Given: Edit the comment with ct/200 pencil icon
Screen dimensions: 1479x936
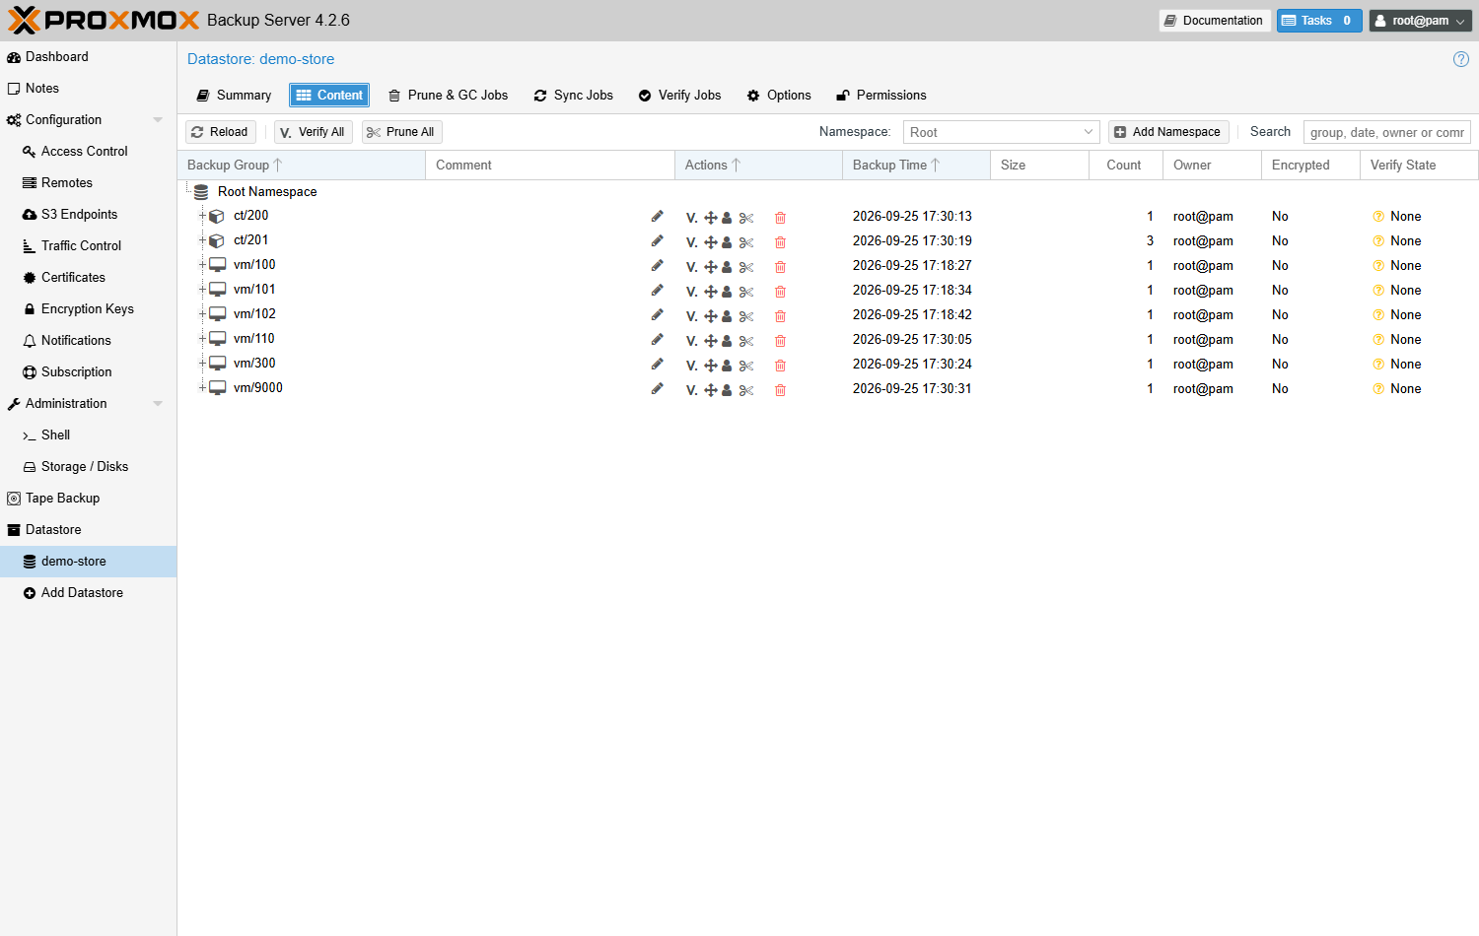Looking at the screenshot, I should click(657, 216).
